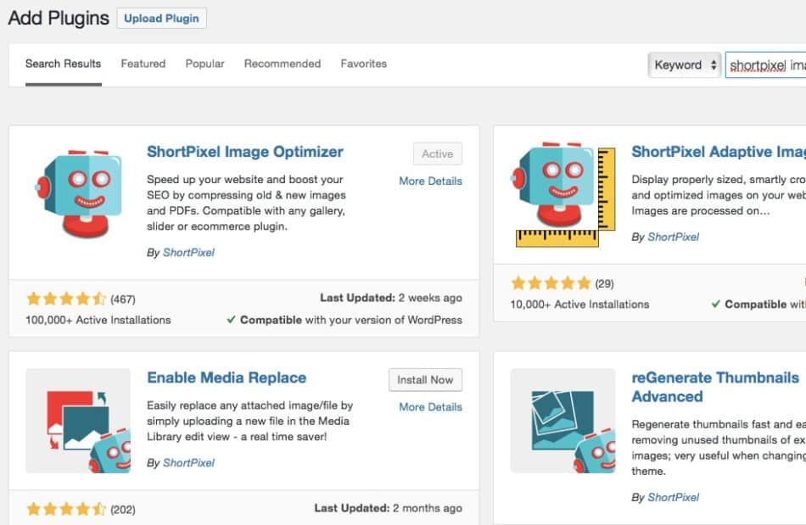The image size is (806, 525).
Task: Click ShortPixel author link under Enable Media Replace
Action: point(188,462)
